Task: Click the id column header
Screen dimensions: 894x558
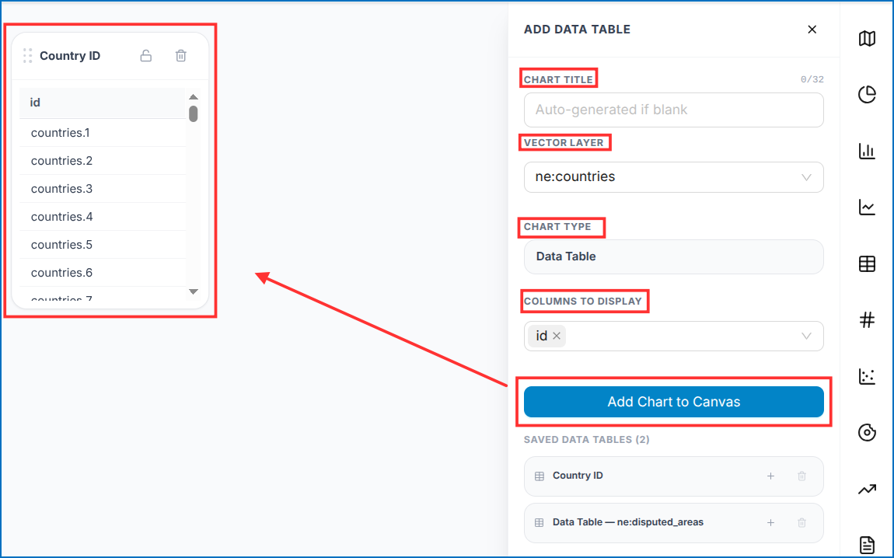Action: coord(103,103)
